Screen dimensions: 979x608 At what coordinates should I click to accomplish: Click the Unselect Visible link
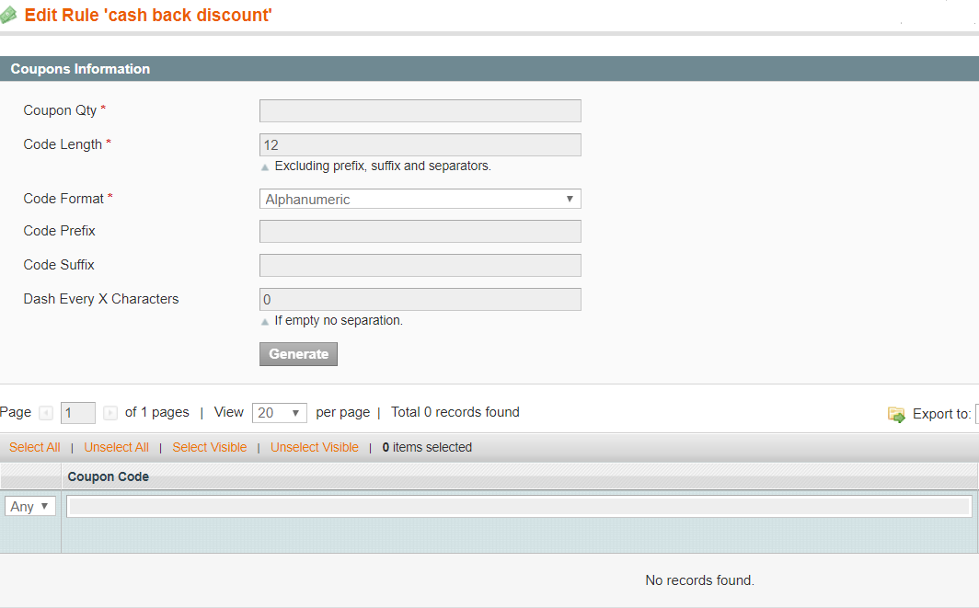315,447
